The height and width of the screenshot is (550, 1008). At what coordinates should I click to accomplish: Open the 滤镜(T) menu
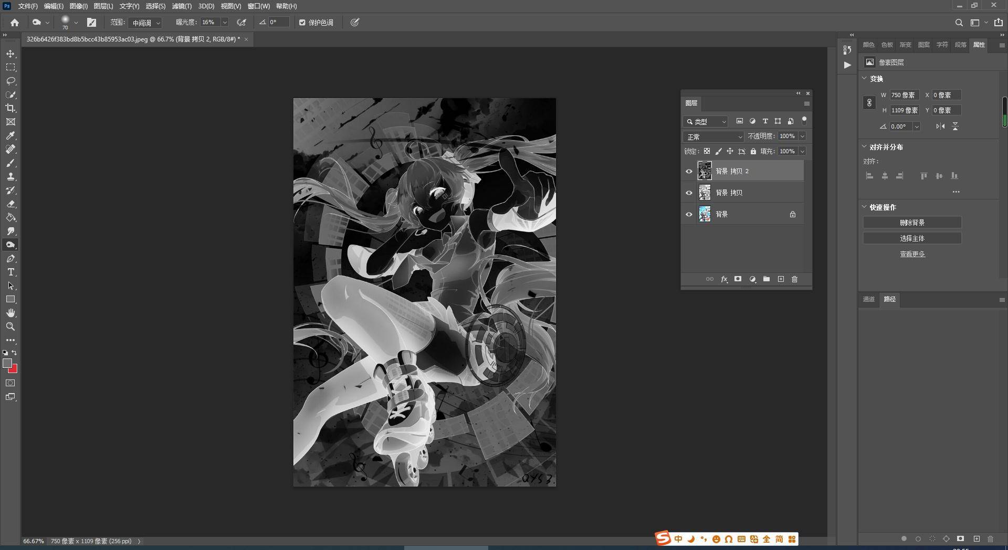(x=182, y=6)
